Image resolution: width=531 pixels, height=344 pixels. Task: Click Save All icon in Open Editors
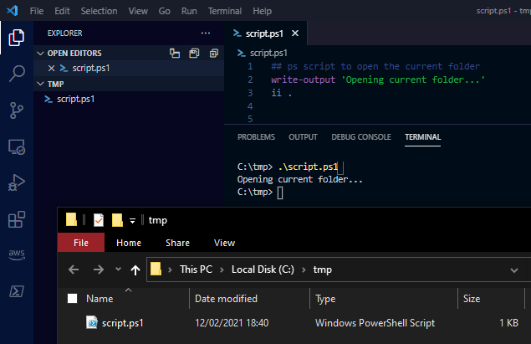point(194,54)
